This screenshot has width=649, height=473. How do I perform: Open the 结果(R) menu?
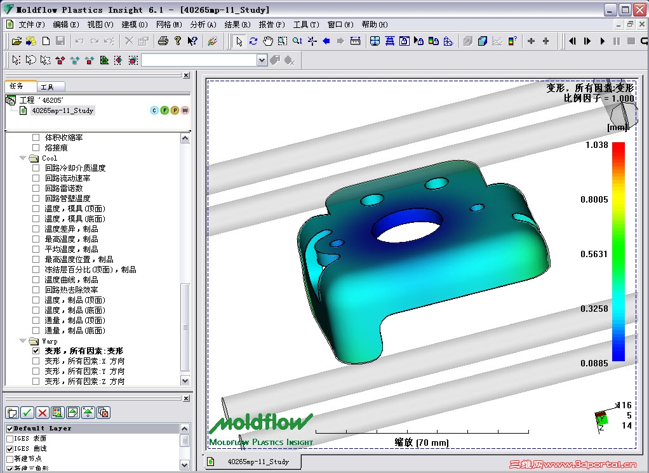click(x=238, y=24)
